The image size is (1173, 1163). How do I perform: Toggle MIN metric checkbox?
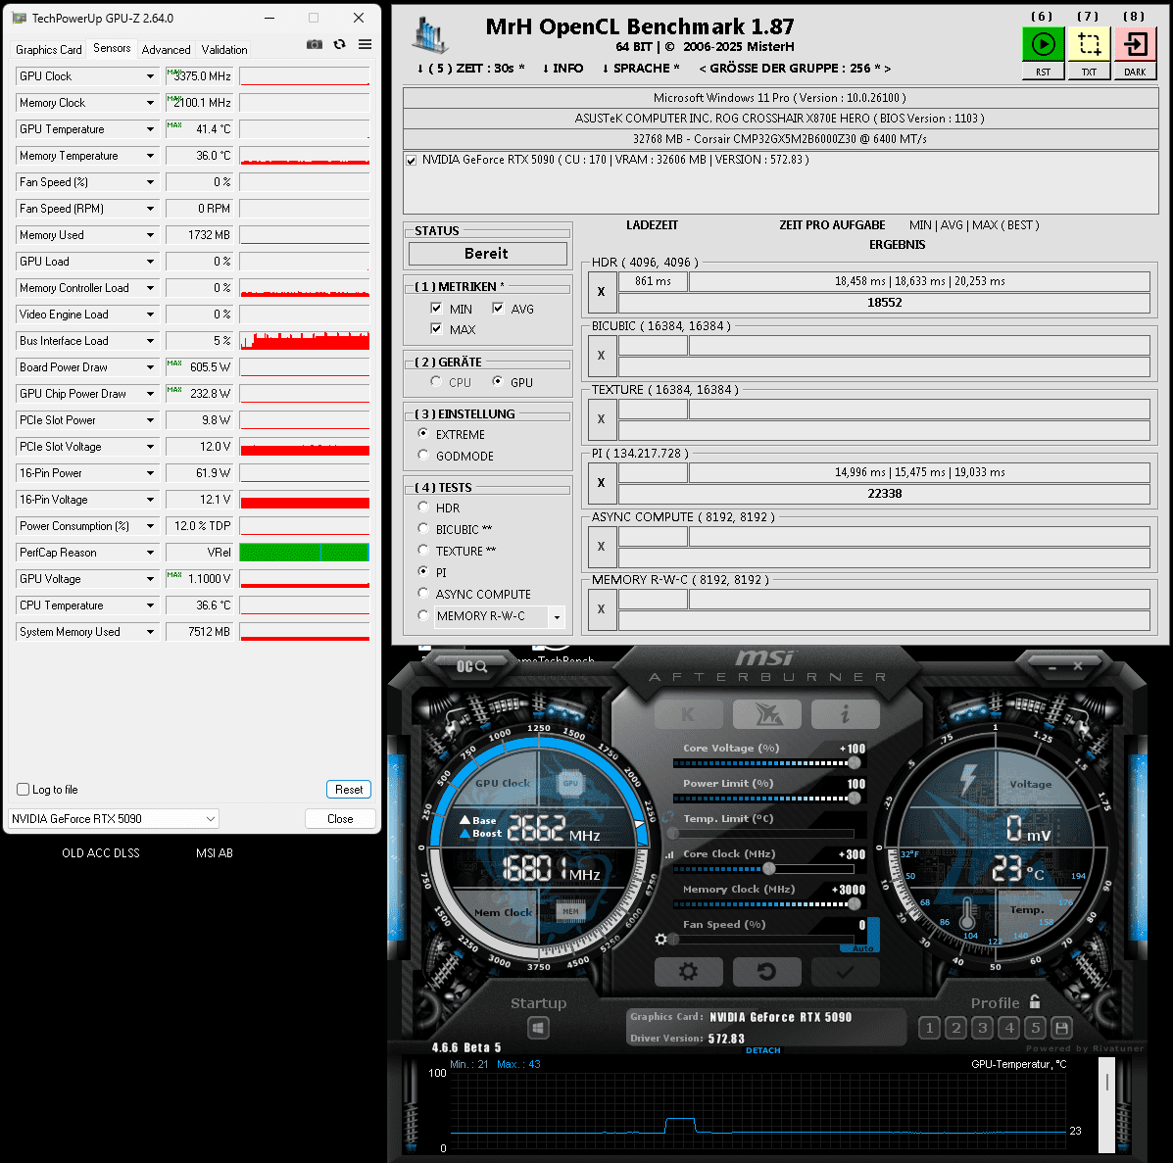tap(436, 308)
